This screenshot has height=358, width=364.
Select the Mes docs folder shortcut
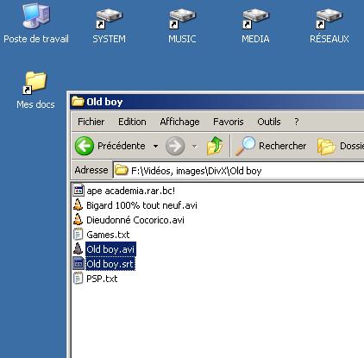[x=35, y=90]
